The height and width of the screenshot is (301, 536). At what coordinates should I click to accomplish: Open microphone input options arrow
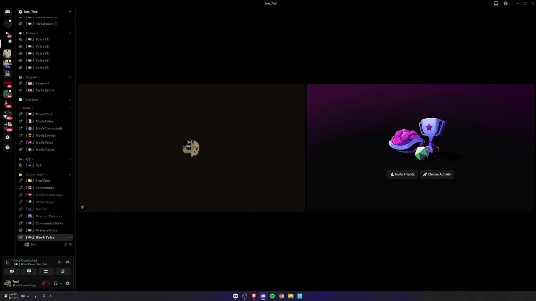click(49, 283)
